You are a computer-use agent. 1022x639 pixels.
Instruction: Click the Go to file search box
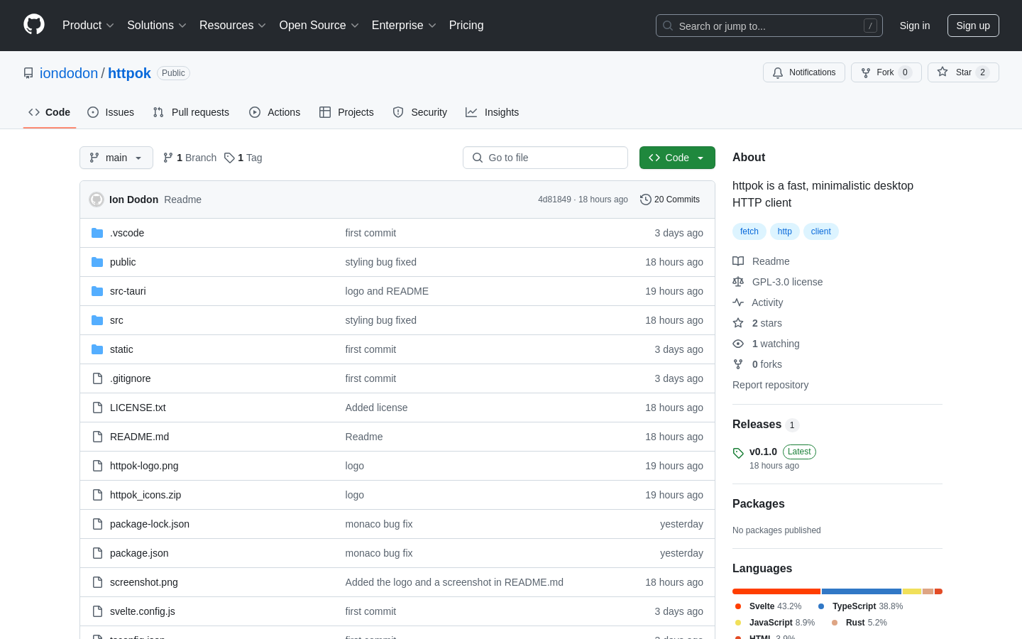pos(545,158)
